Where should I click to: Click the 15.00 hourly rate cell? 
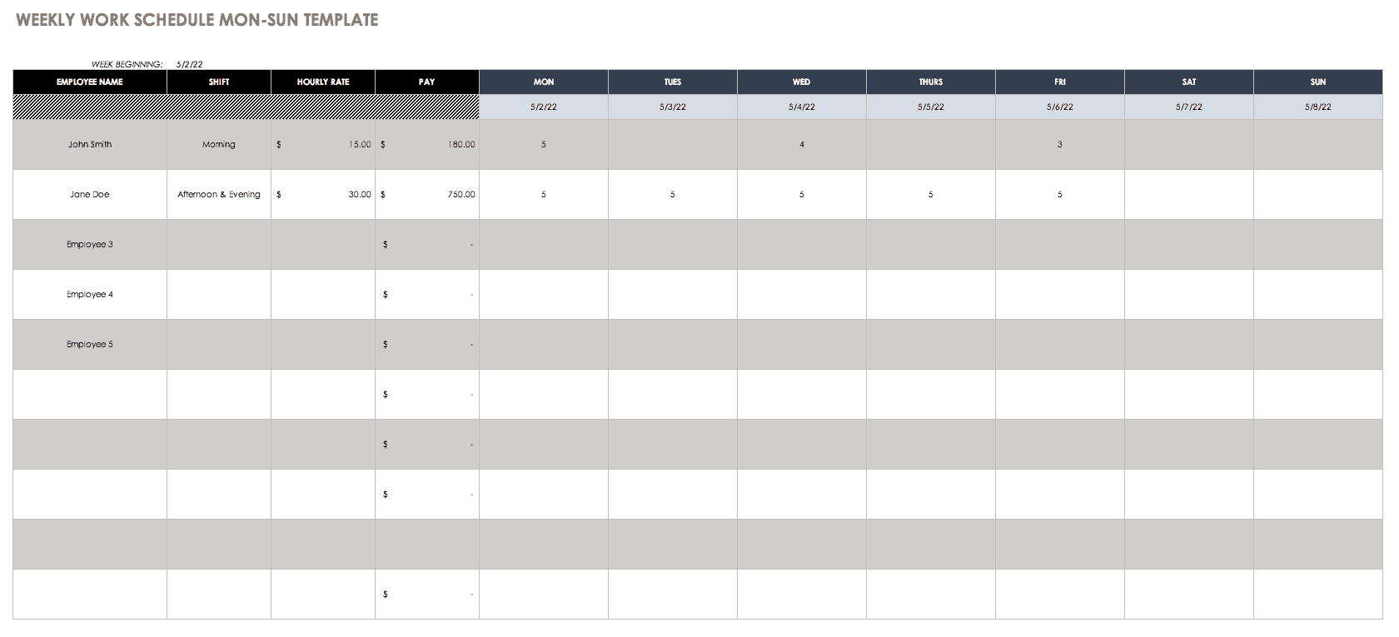pos(323,145)
